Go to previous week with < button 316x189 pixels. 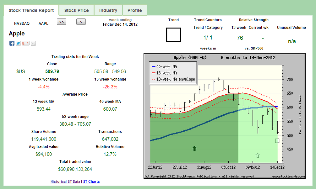[81, 22]
